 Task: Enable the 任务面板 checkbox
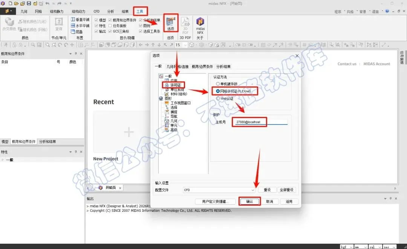[110, 26]
